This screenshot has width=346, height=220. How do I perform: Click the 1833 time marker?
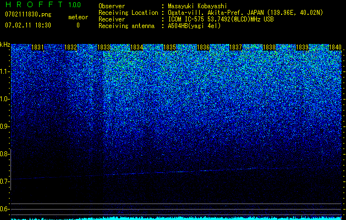click(104, 47)
